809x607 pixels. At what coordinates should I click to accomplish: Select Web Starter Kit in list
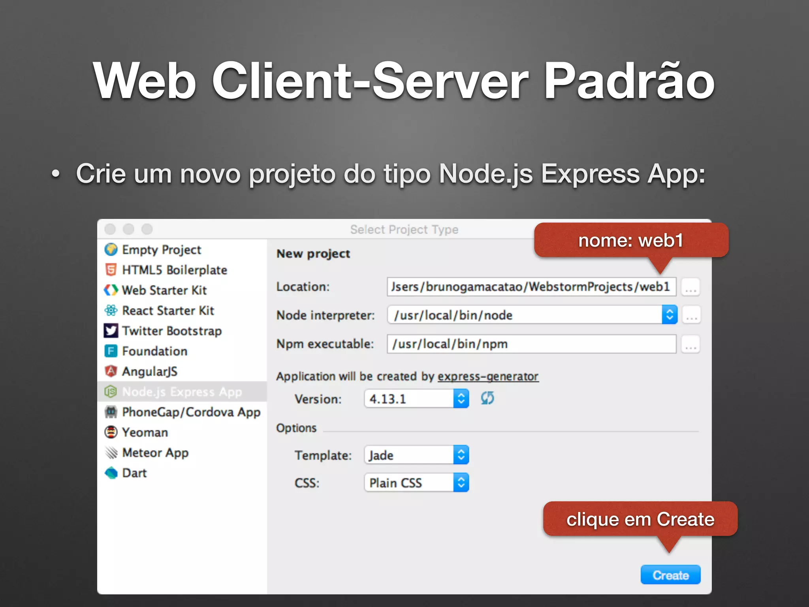coord(164,290)
